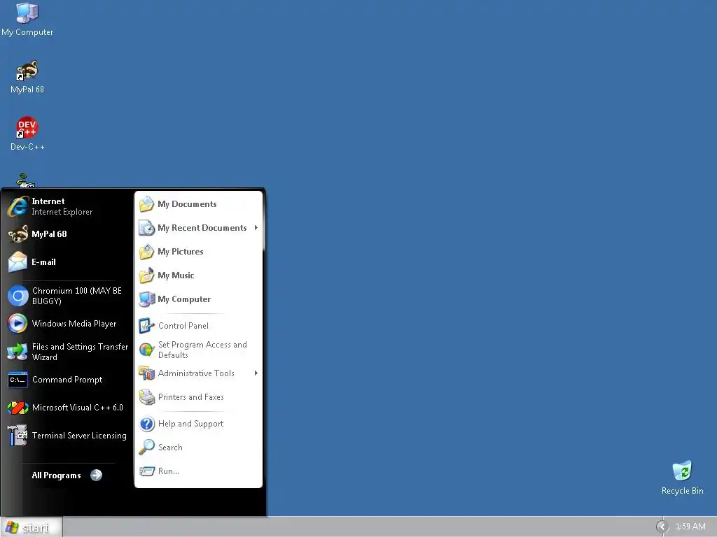Launch MyPal 68 raccoon icon in Start menu
Screen dimensions: 717x537
[x=18, y=234]
